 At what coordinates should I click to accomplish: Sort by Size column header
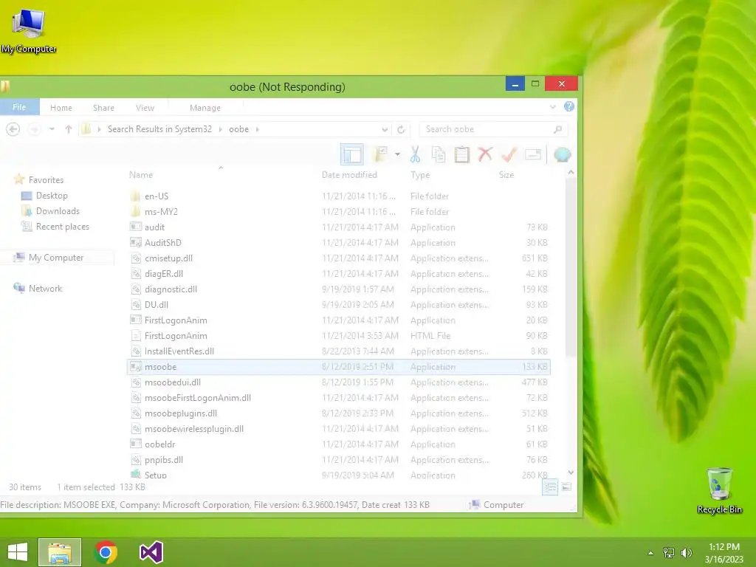(x=506, y=174)
